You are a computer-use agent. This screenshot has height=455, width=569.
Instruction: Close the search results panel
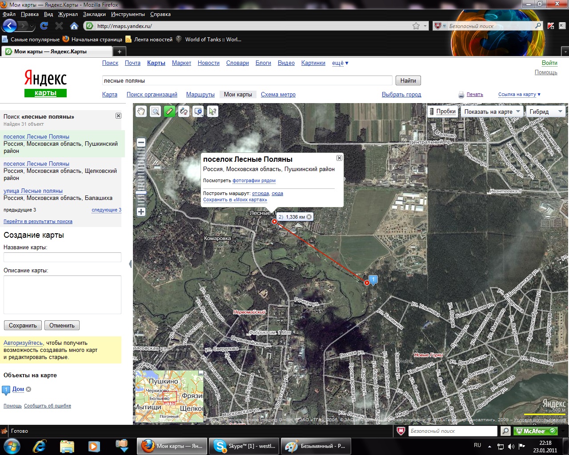(118, 116)
